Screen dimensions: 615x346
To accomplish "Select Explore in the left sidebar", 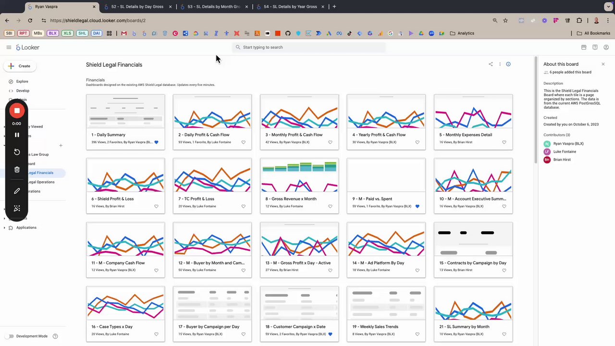I will 22,81.
